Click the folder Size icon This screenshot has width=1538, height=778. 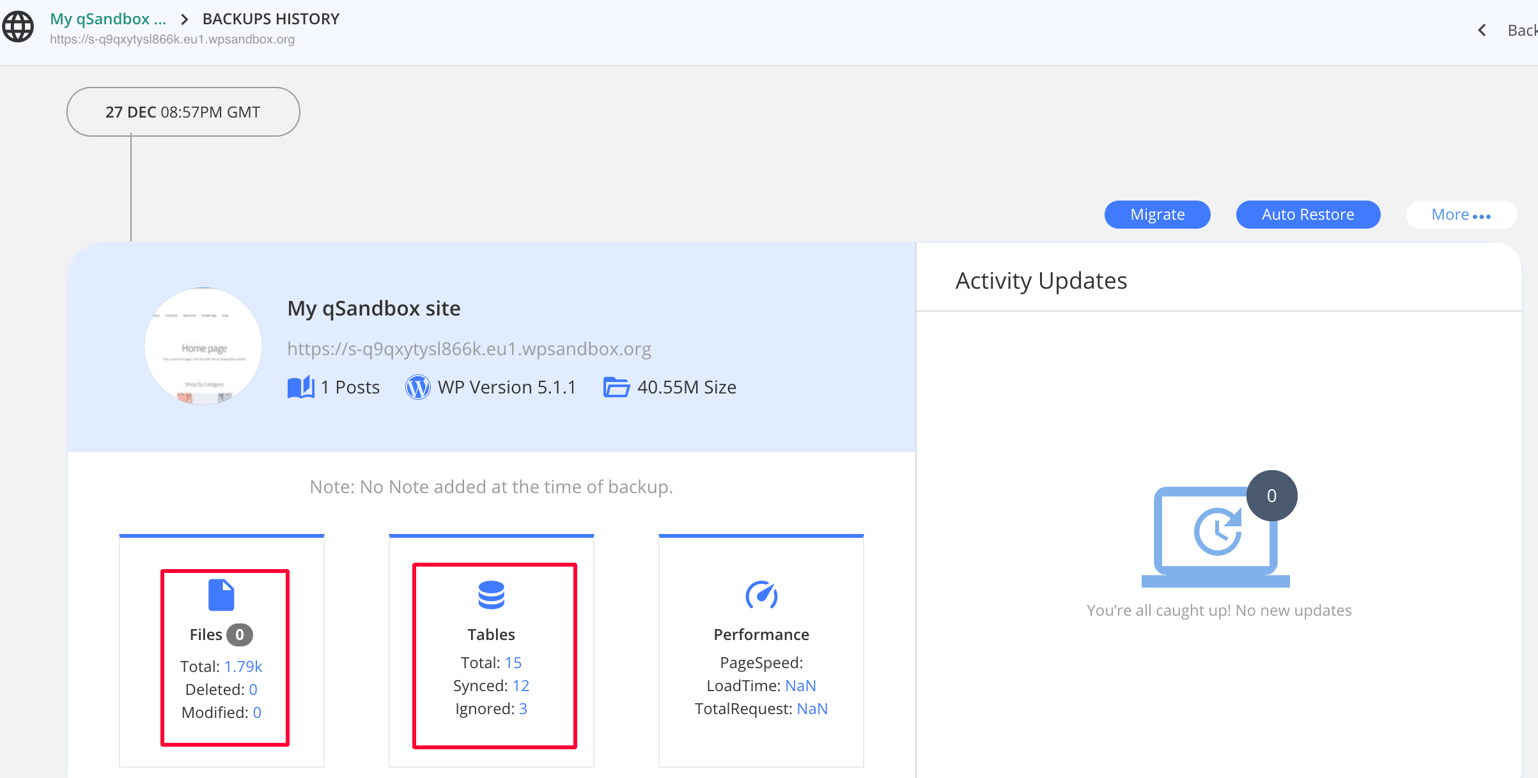[616, 387]
